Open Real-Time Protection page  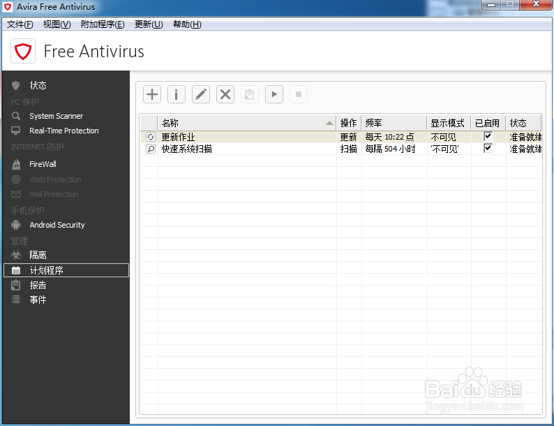(64, 131)
